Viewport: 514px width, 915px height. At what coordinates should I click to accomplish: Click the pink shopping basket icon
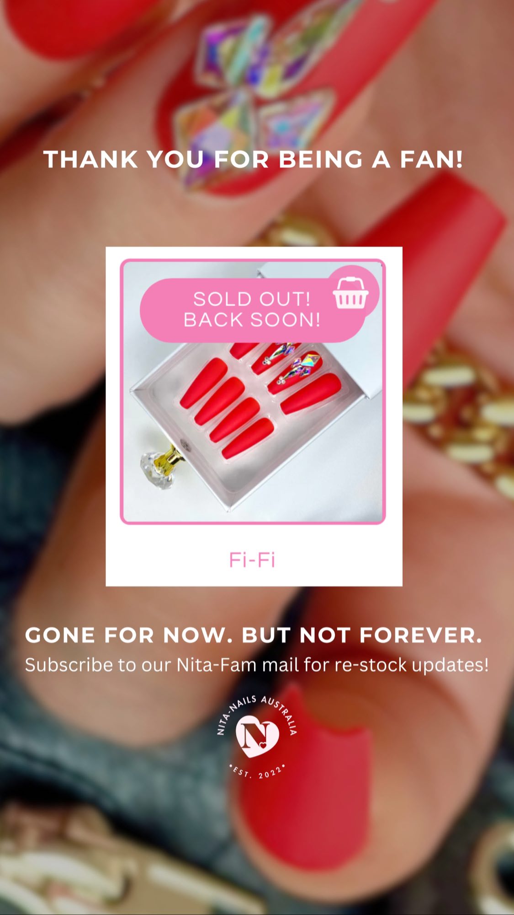[x=350, y=293]
